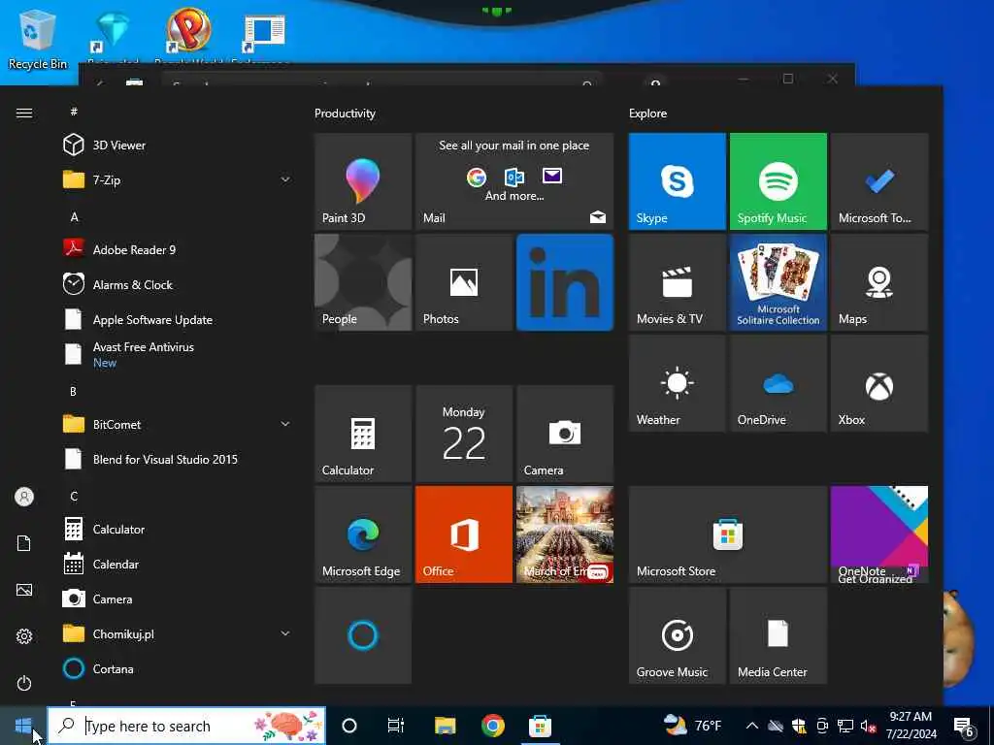994x745 pixels.
Task: Click the # section header
Action: [x=74, y=112]
